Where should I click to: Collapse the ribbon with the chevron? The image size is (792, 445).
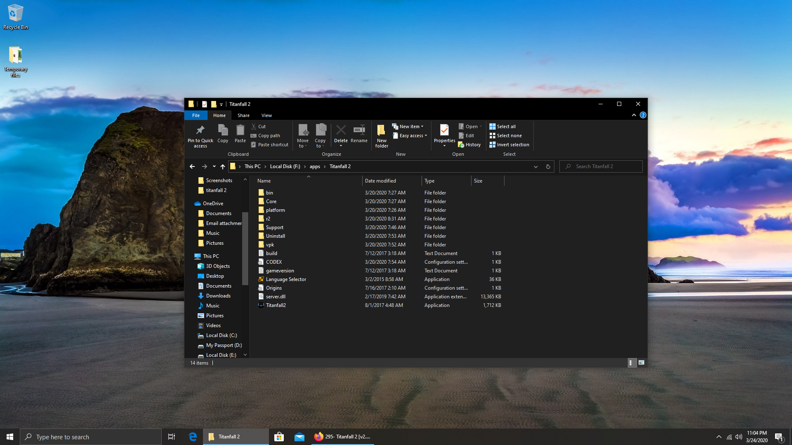point(634,115)
